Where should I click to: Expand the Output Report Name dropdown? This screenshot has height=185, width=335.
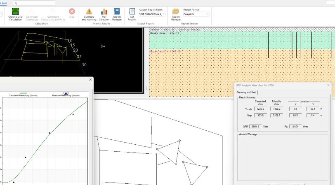click(164, 14)
